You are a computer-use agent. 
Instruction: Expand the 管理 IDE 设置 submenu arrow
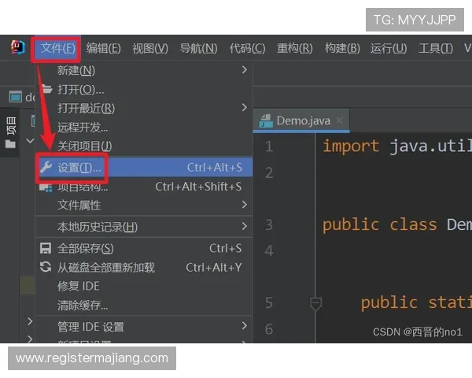point(245,326)
